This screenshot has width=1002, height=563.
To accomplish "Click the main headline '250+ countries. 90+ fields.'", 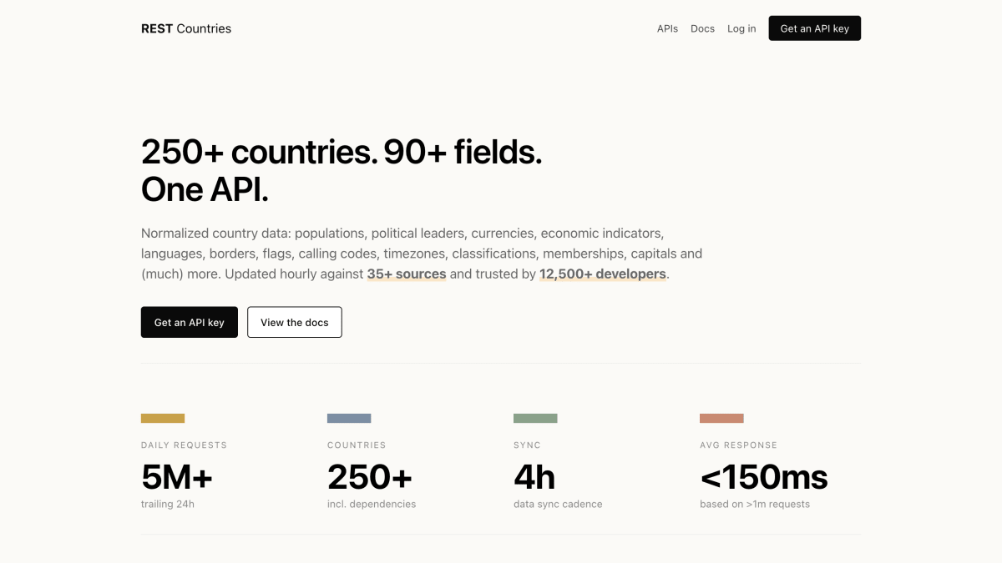I will click(x=342, y=152).
